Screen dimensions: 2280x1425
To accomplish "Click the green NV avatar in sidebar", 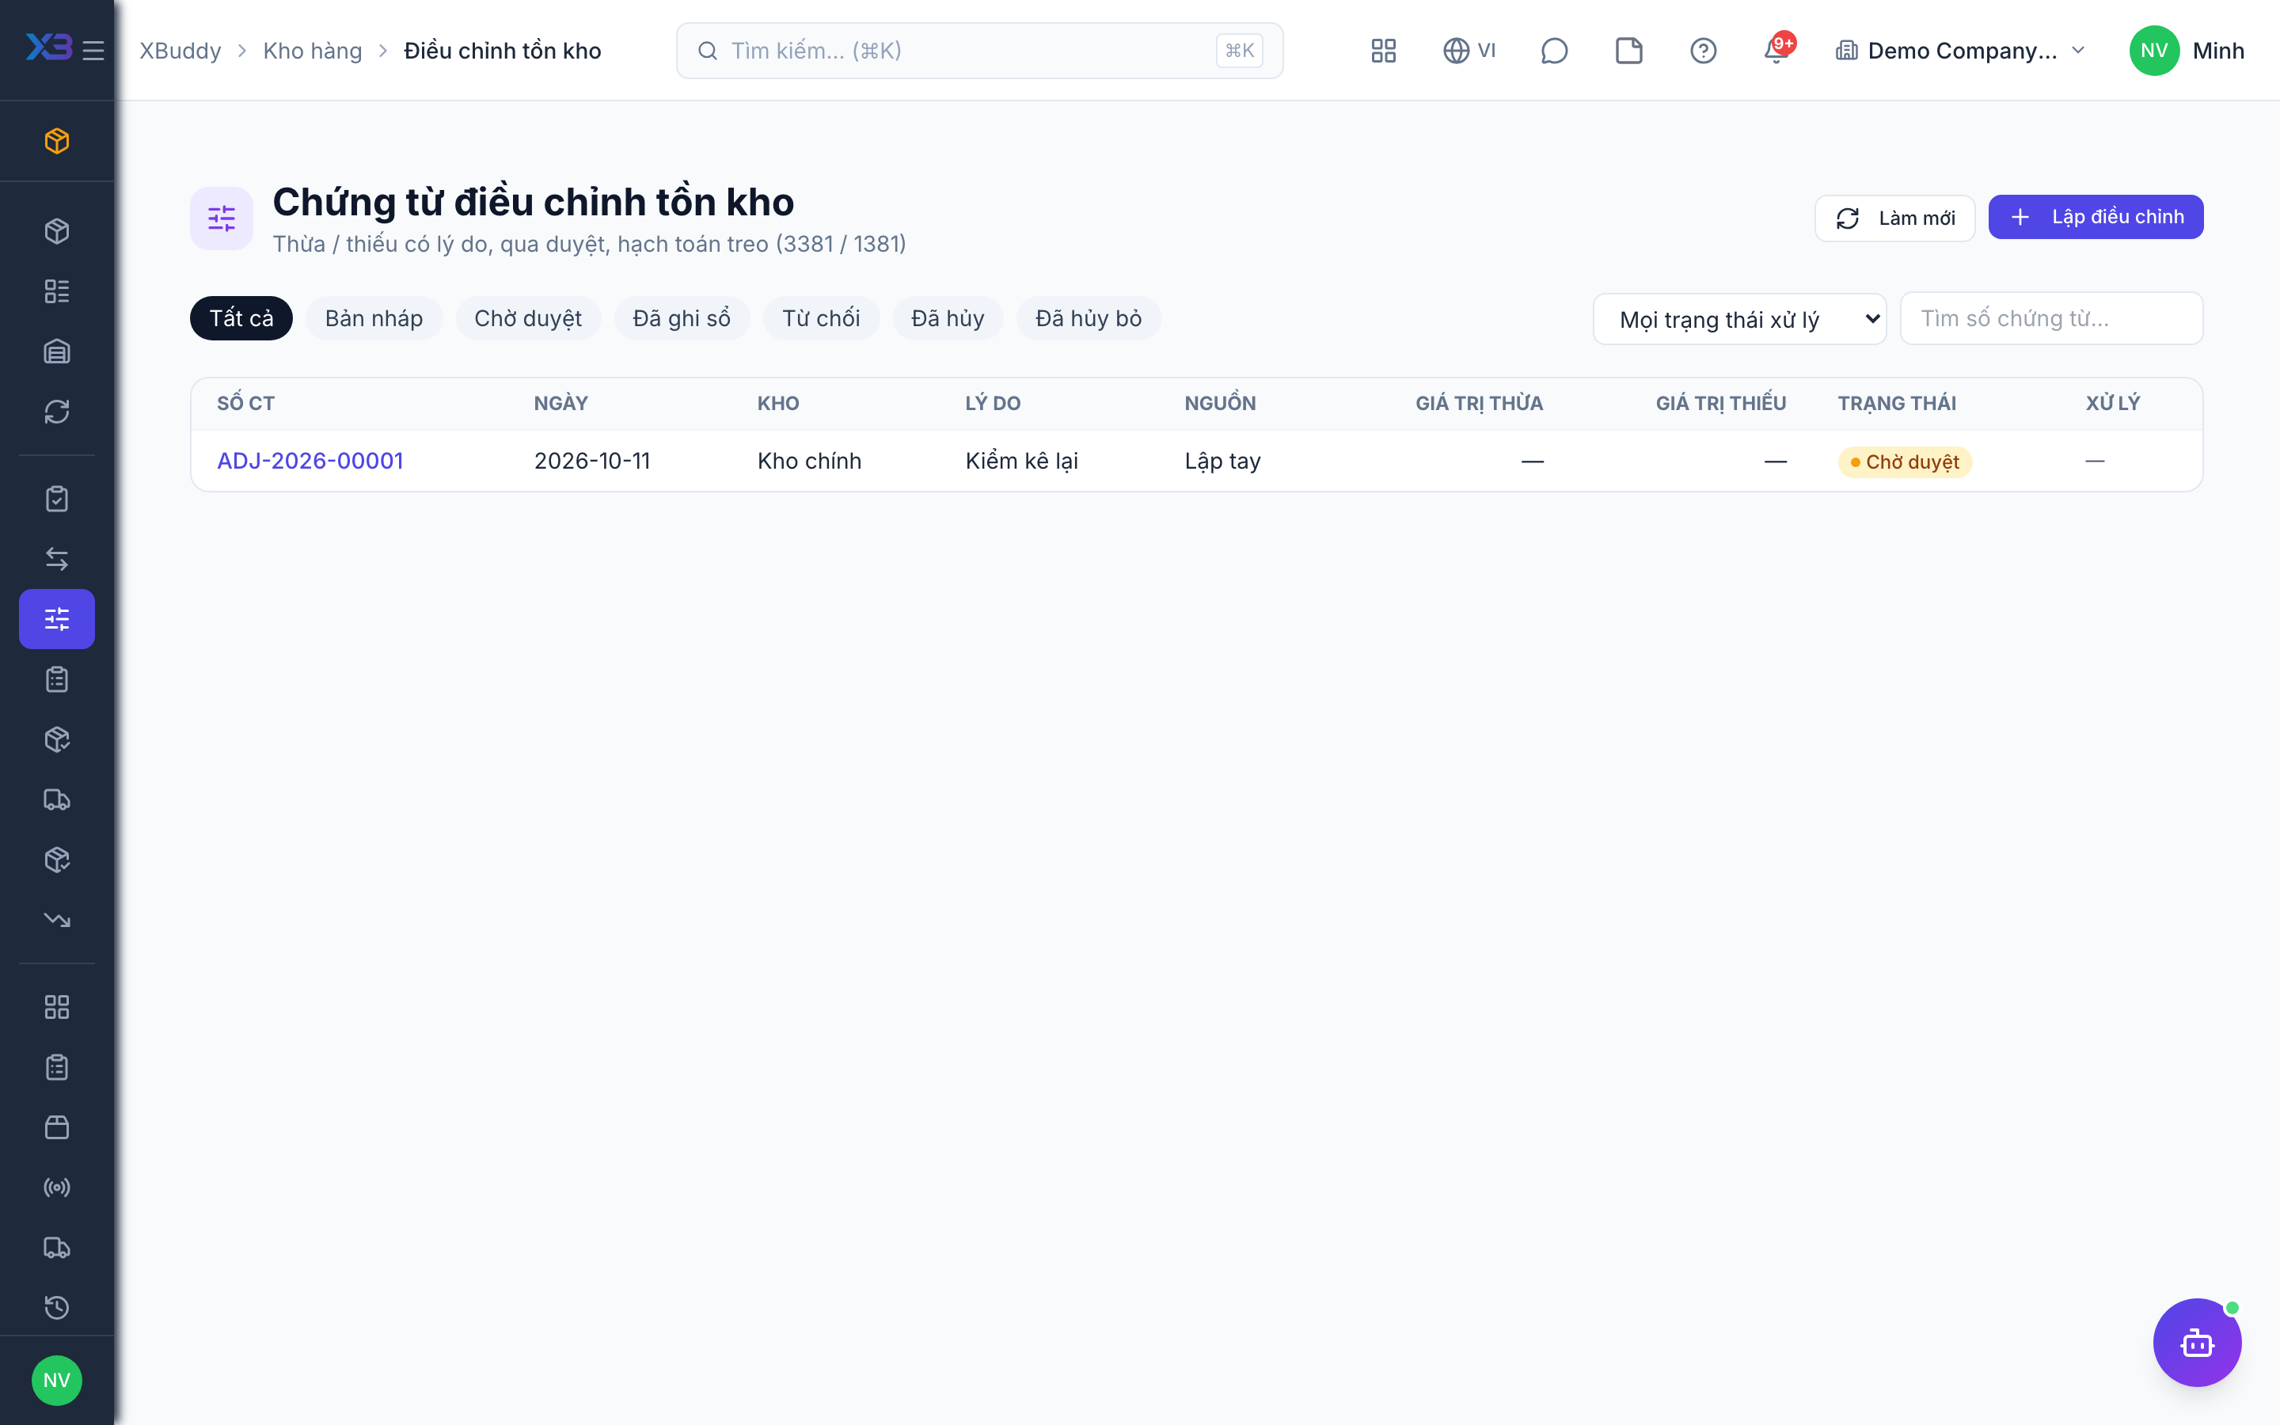I will [56, 1380].
